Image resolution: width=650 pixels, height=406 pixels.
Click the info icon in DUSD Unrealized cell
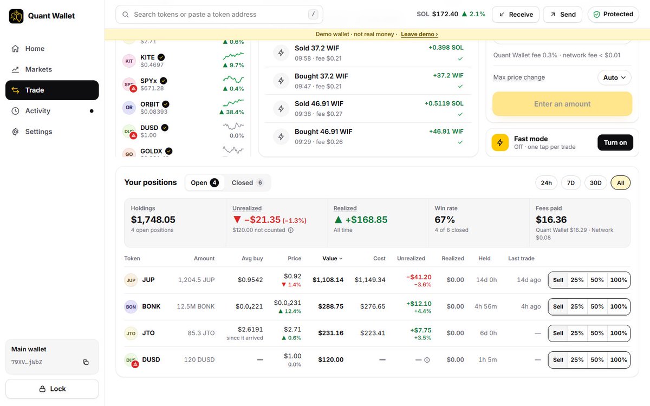[x=427, y=360]
